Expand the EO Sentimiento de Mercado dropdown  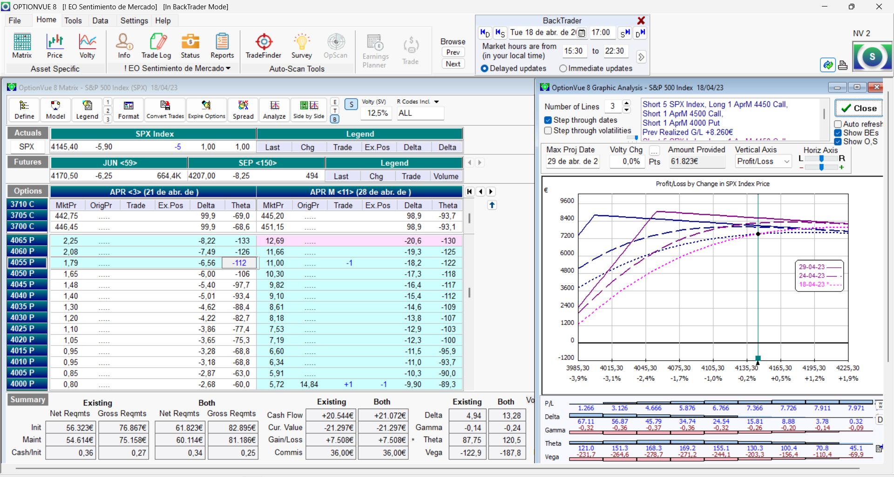click(228, 68)
